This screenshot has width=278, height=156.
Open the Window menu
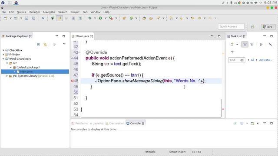point(96,12)
